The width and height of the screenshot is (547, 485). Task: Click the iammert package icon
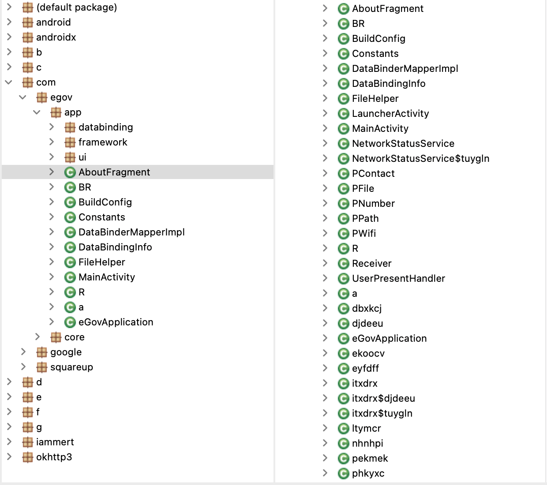click(27, 442)
